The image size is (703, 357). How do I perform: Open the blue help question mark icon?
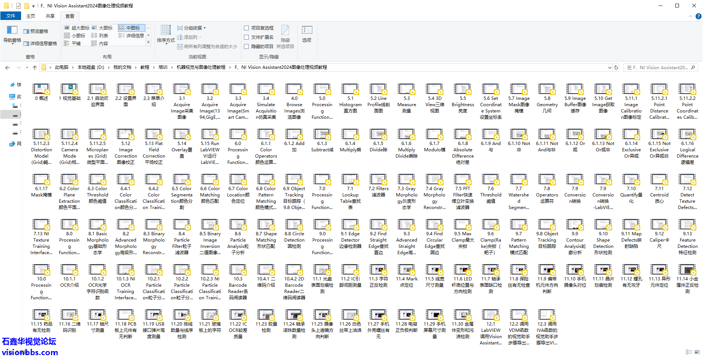pyautogui.click(x=698, y=16)
